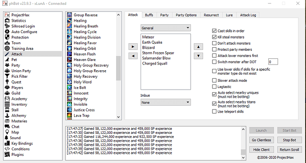Select the Heaven Flash skill icon

coord(70,54)
